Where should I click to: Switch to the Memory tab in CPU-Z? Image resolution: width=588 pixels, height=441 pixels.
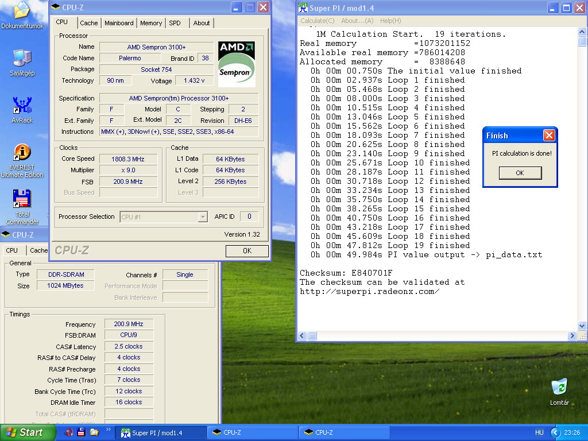click(x=151, y=23)
